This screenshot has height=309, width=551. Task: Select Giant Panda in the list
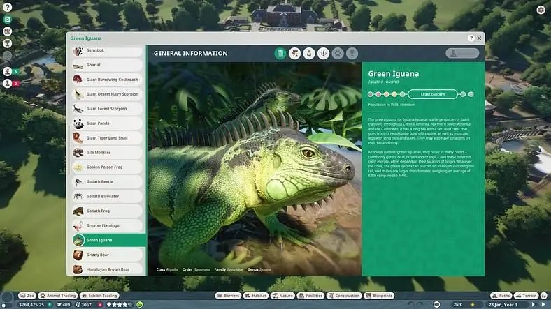pos(107,123)
